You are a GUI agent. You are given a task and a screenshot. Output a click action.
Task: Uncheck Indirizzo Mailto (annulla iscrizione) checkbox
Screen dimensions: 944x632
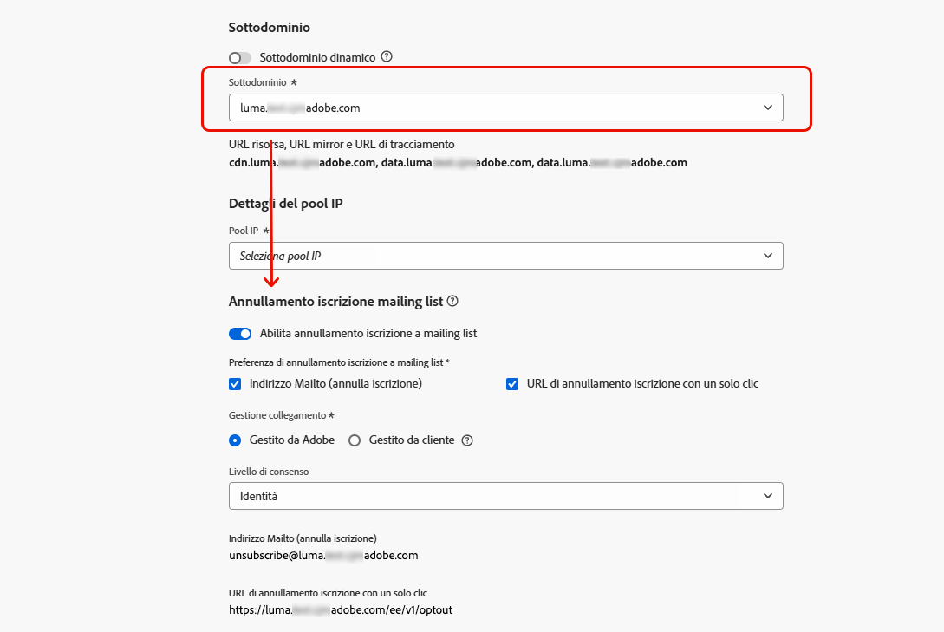pos(235,383)
